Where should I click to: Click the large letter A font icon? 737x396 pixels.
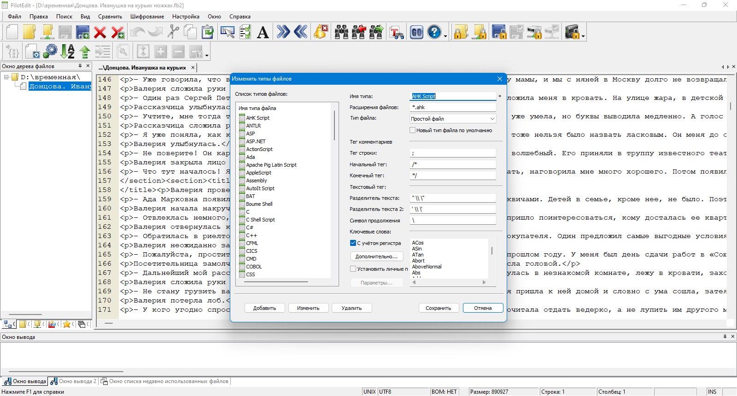[x=263, y=32]
